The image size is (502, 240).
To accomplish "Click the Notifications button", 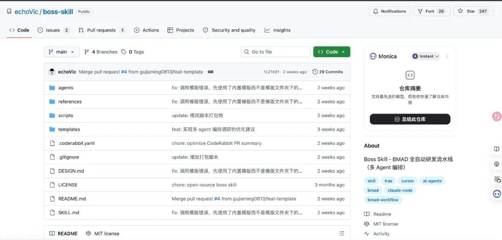I will click(390, 11).
